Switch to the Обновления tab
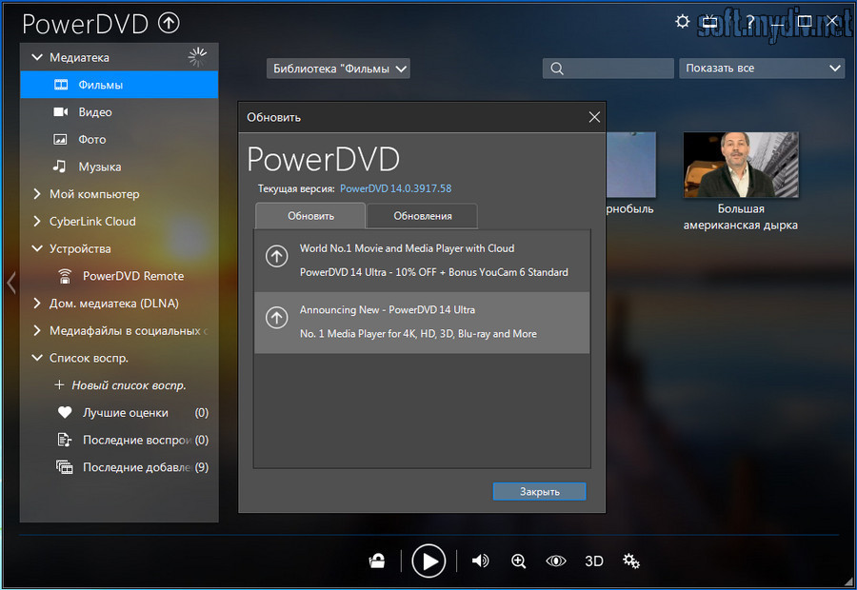Screen dimensions: 857x590 pyautogui.click(x=423, y=216)
